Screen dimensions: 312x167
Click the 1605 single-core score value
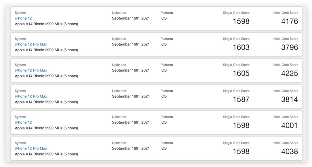(241, 73)
